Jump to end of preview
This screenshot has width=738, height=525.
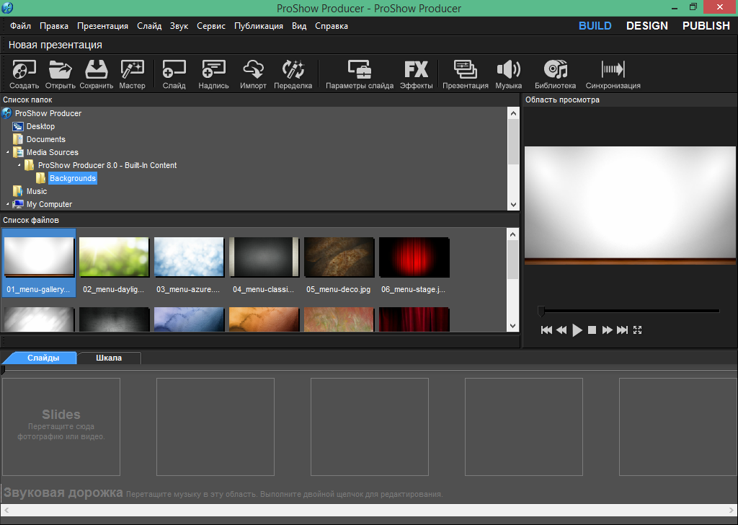pyautogui.click(x=622, y=330)
